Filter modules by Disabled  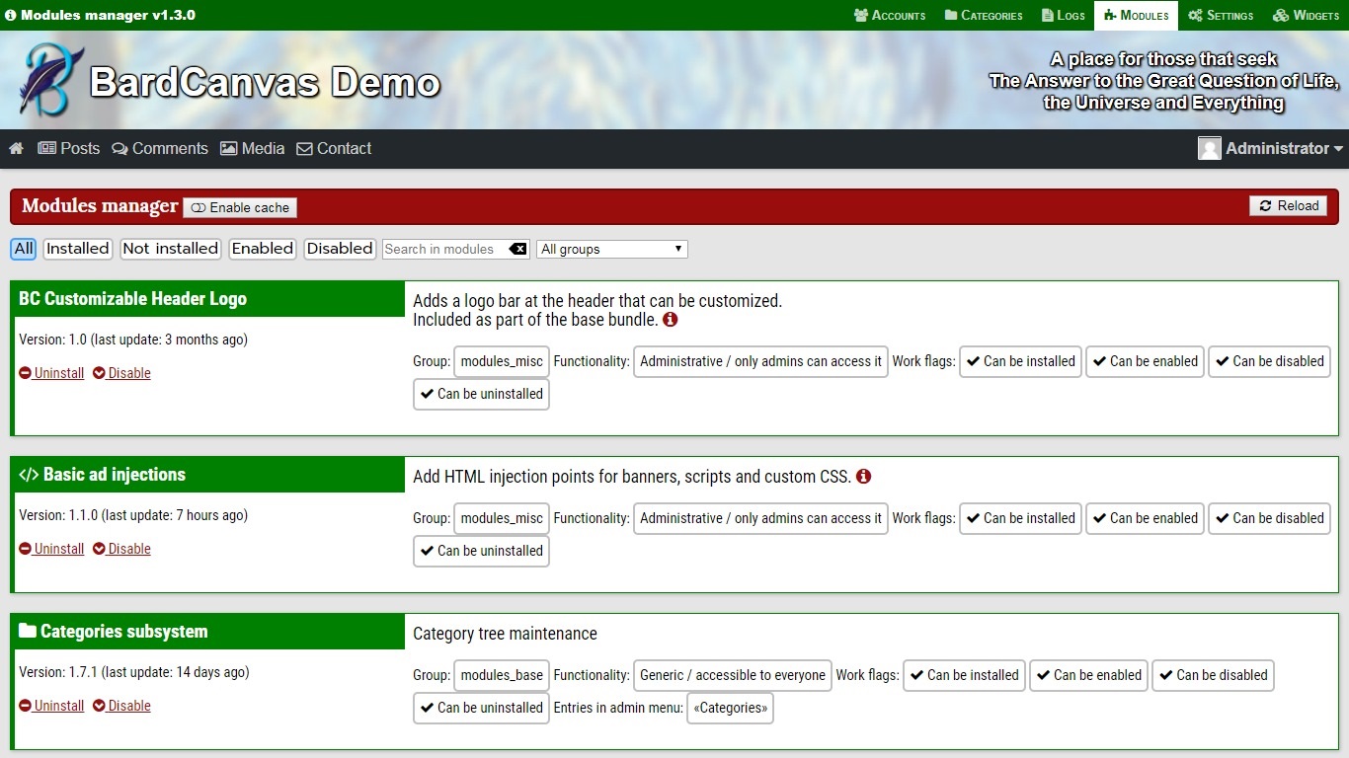tap(340, 249)
